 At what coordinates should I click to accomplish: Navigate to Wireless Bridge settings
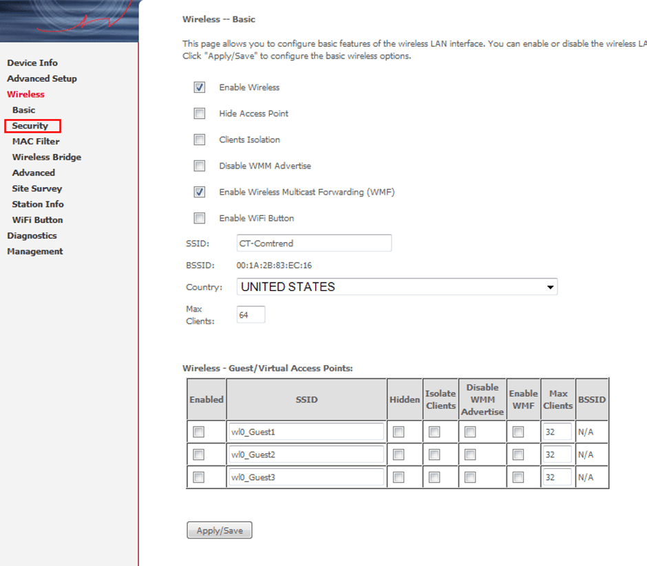(x=46, y=157)
